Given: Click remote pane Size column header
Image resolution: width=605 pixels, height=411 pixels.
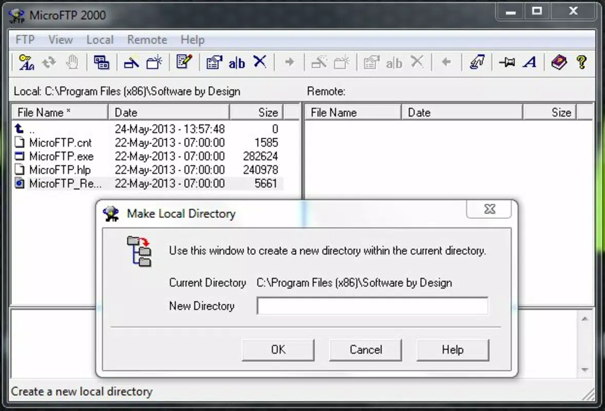Looking at the screenshot, I should (x=550, y=113).
